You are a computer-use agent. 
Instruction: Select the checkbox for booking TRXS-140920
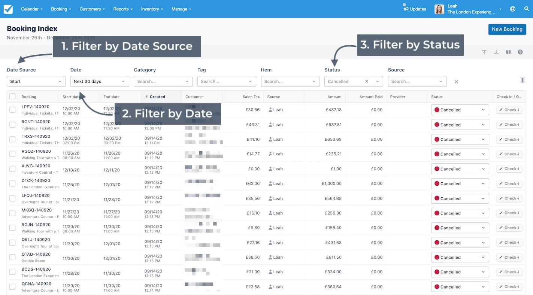[x=12, y=139]
